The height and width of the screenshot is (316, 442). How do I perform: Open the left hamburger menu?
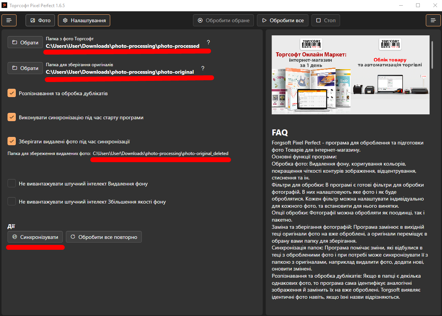(x=9, y=20)
